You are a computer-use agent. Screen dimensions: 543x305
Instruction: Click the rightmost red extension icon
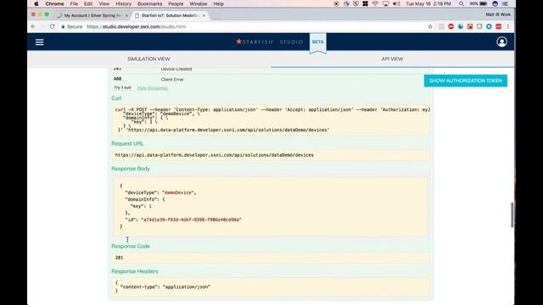[x=498, y=26]
